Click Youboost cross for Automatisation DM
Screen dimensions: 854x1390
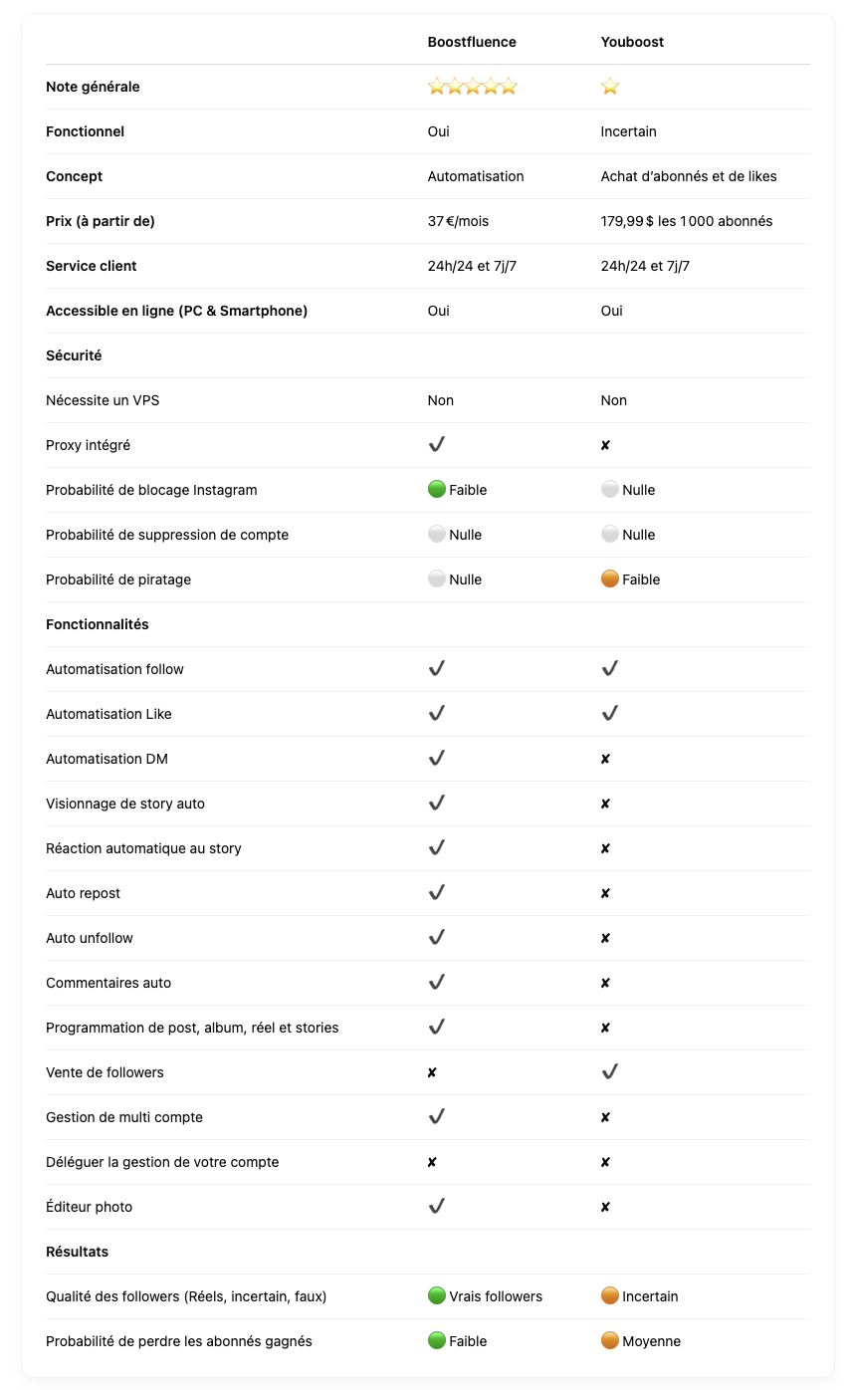point(605,759)
